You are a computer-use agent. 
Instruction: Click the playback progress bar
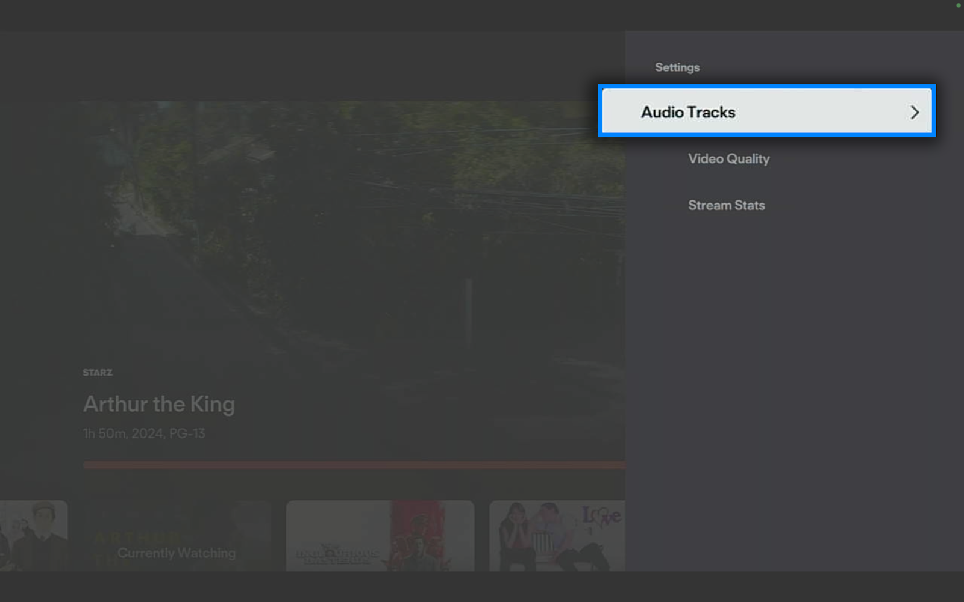354,465
